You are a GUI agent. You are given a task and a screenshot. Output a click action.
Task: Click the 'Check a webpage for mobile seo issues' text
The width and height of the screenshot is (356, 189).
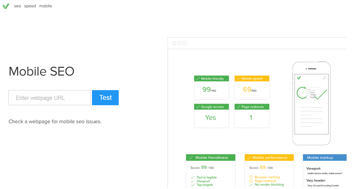55,122
